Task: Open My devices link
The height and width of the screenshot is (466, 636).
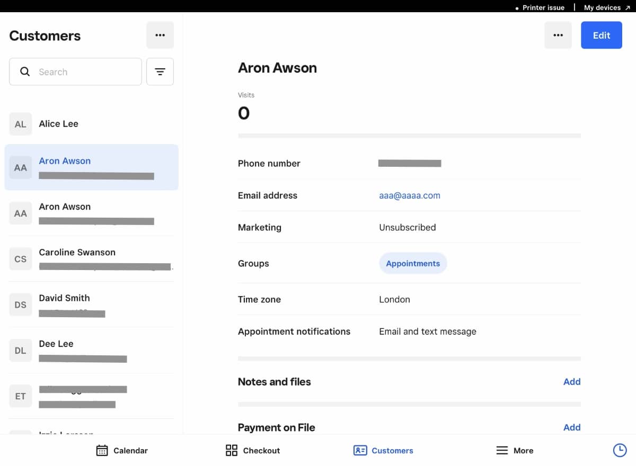Action: pyautogui.click(x=607, y=7)
